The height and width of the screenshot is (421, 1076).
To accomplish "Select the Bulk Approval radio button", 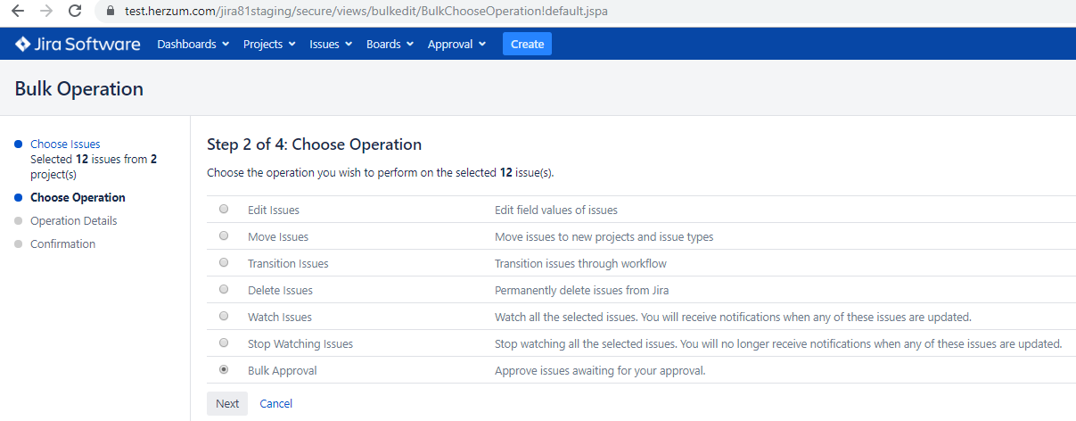I will pos(224,370).
